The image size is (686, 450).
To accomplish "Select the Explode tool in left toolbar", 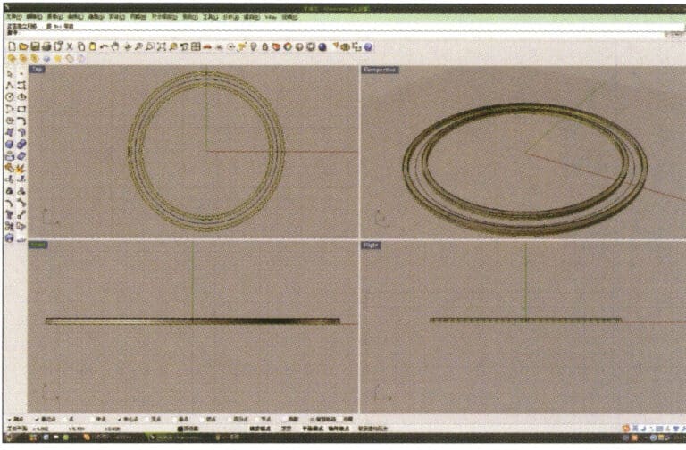I will tap(21, 167).
